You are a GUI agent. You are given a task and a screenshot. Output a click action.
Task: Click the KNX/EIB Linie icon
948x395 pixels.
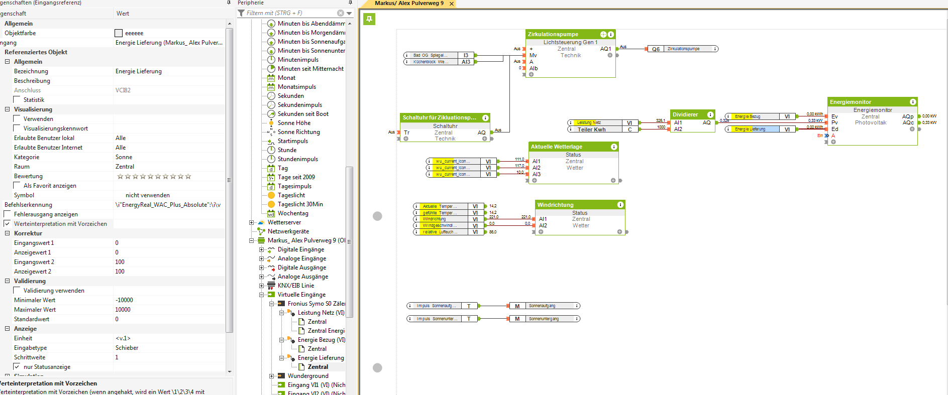271,286
